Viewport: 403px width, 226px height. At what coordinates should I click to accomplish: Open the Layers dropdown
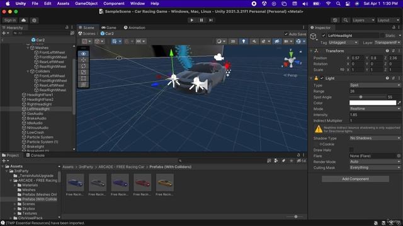pyautogui.click(x=363, y=20)
